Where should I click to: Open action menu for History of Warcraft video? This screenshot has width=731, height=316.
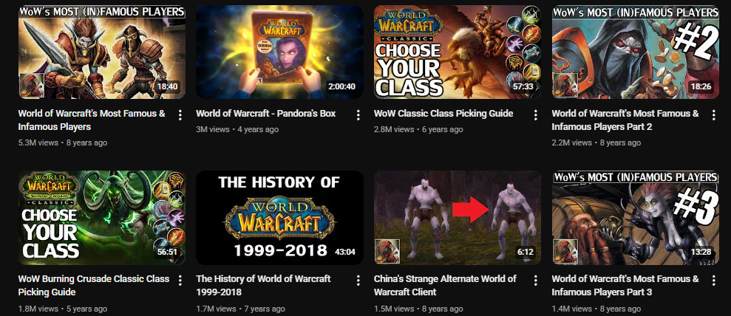click(358, 280)
